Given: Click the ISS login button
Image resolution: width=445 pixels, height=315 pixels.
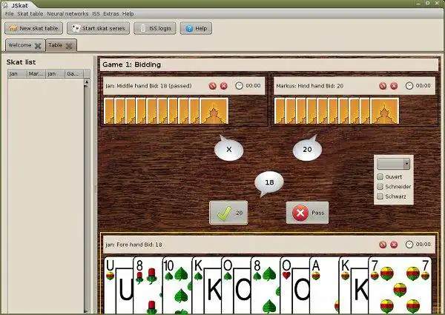Looking at the screenshot, I should [x=155, y=28].
